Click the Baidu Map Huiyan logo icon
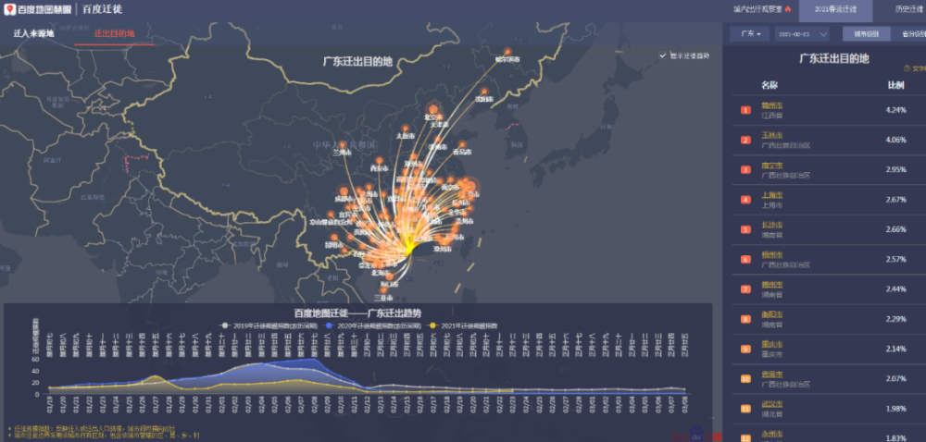This screenshot has width=926, height=442. tap(10, 9)
